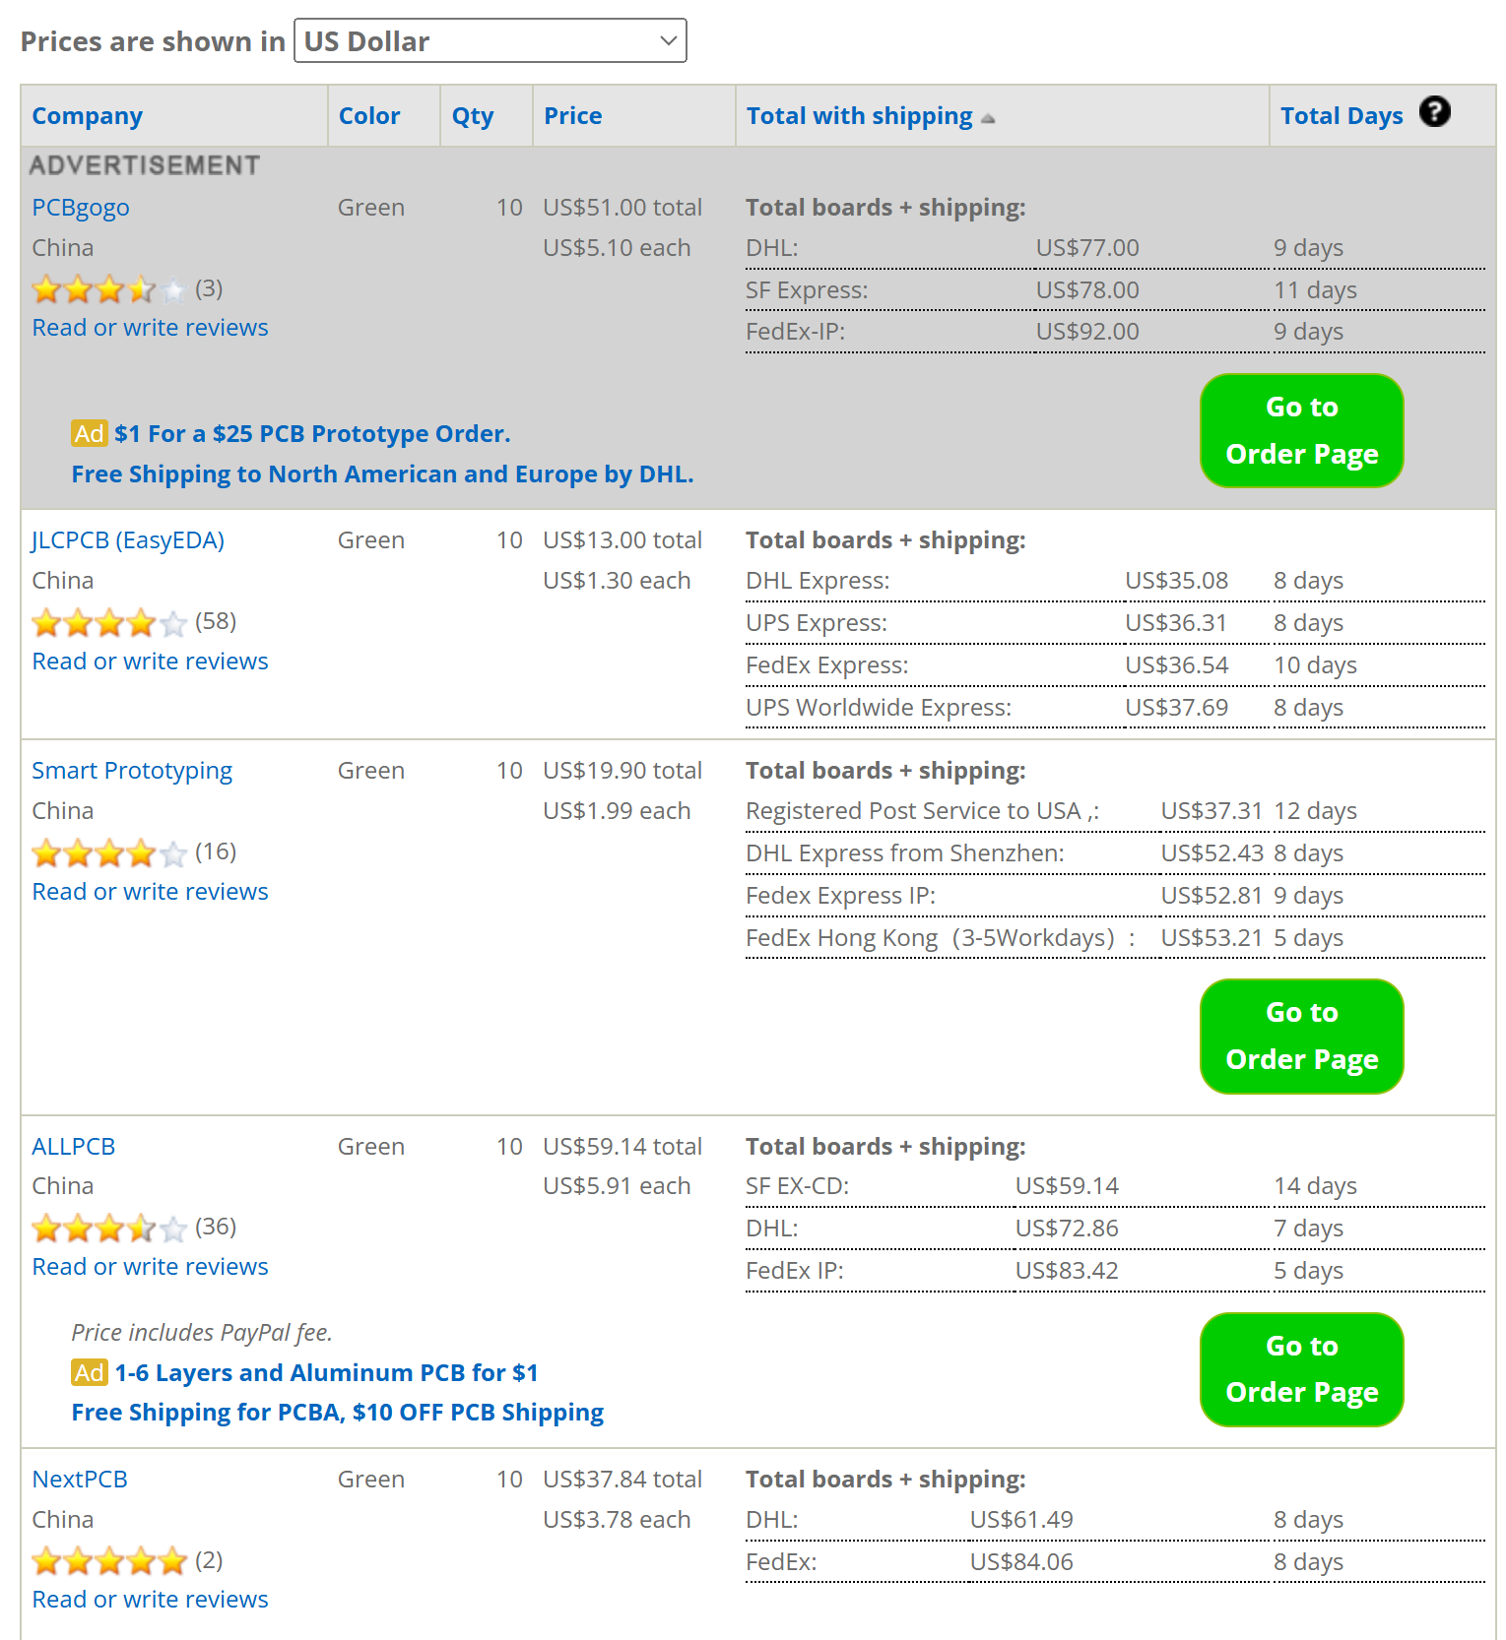1506x1640 pixels.
Task: Click the (36) review count for ALLPCB
Action: point(216,1227)
